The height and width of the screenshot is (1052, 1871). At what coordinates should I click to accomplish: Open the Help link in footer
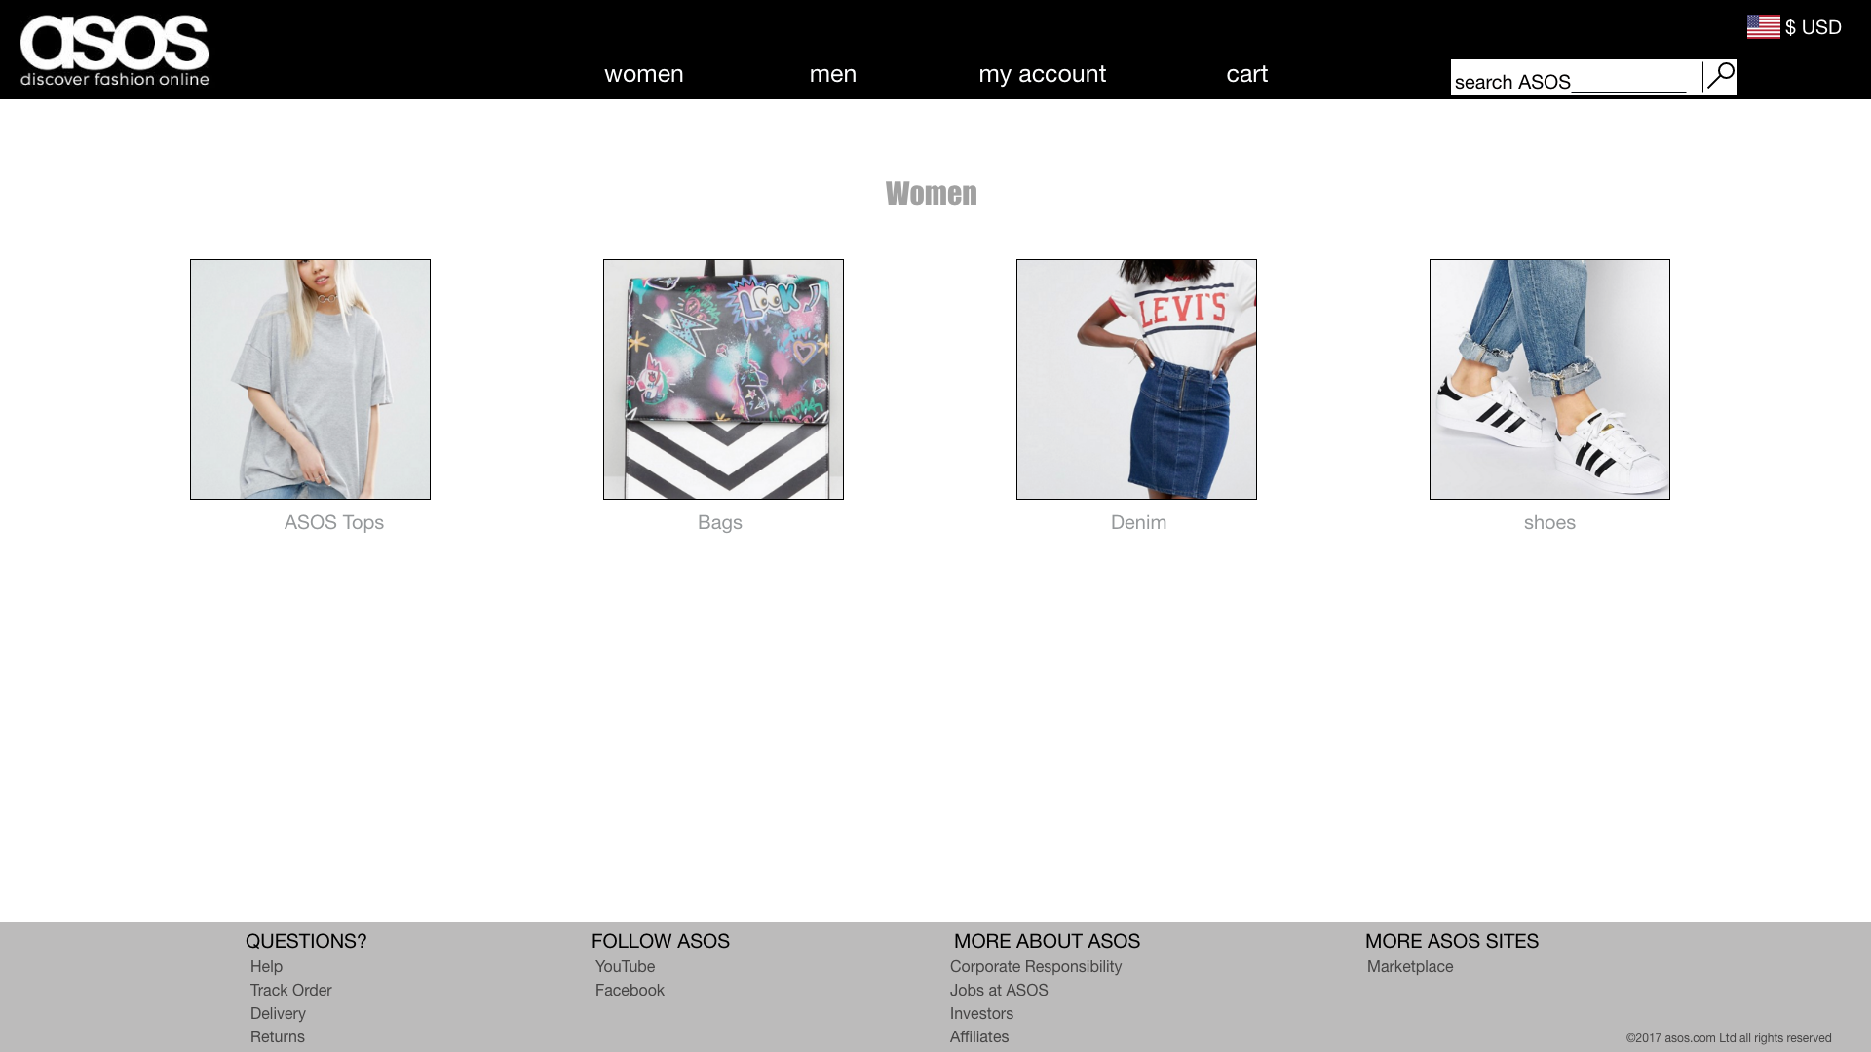click(x=266, y=966)
